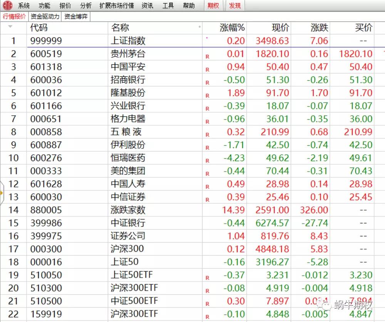The width and height of the screenshot is (385, 322).
Task: Click the red 发现 button
Action: 235,6
